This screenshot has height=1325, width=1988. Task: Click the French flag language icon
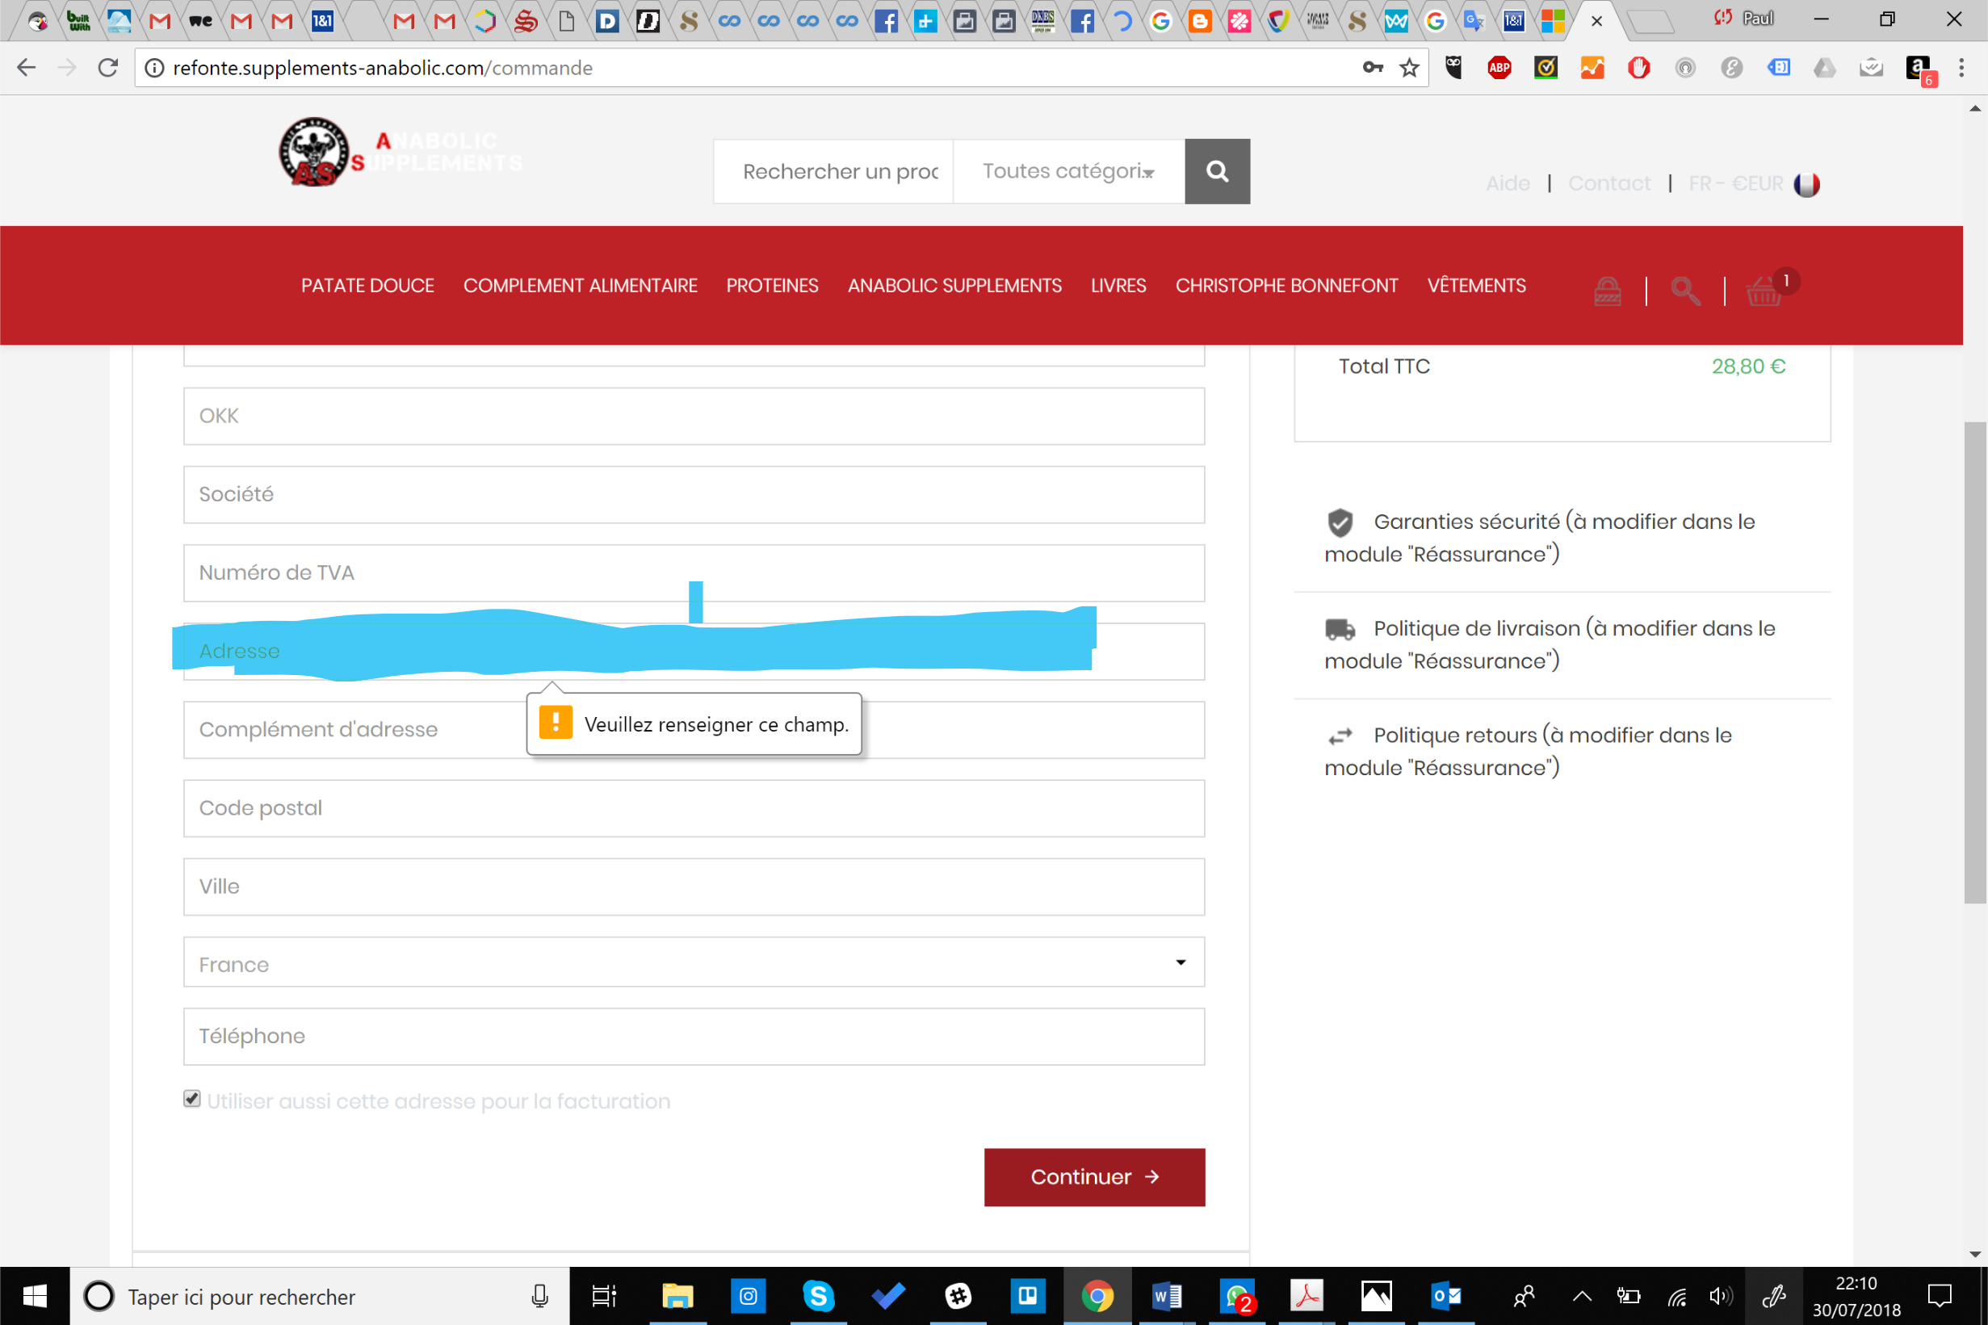tap(1806, 184)
